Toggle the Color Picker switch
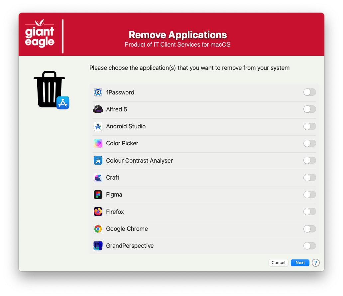343x296 pixels. tap(309, 143)
